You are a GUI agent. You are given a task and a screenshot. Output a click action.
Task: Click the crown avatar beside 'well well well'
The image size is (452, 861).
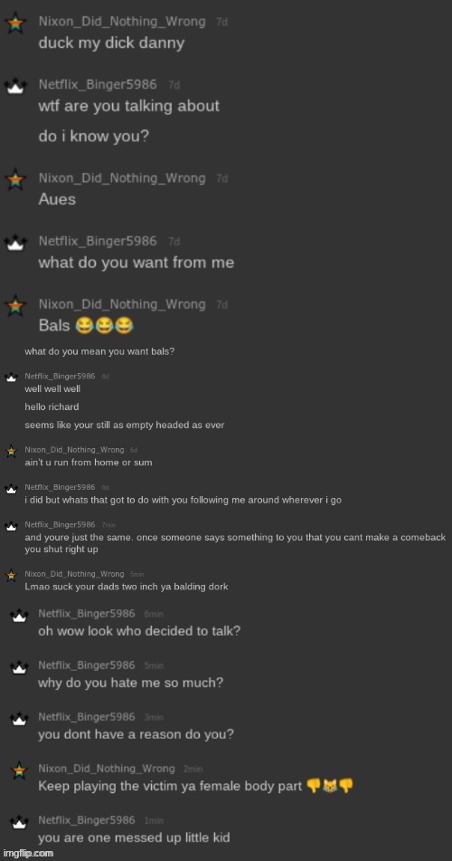[11, 378]
